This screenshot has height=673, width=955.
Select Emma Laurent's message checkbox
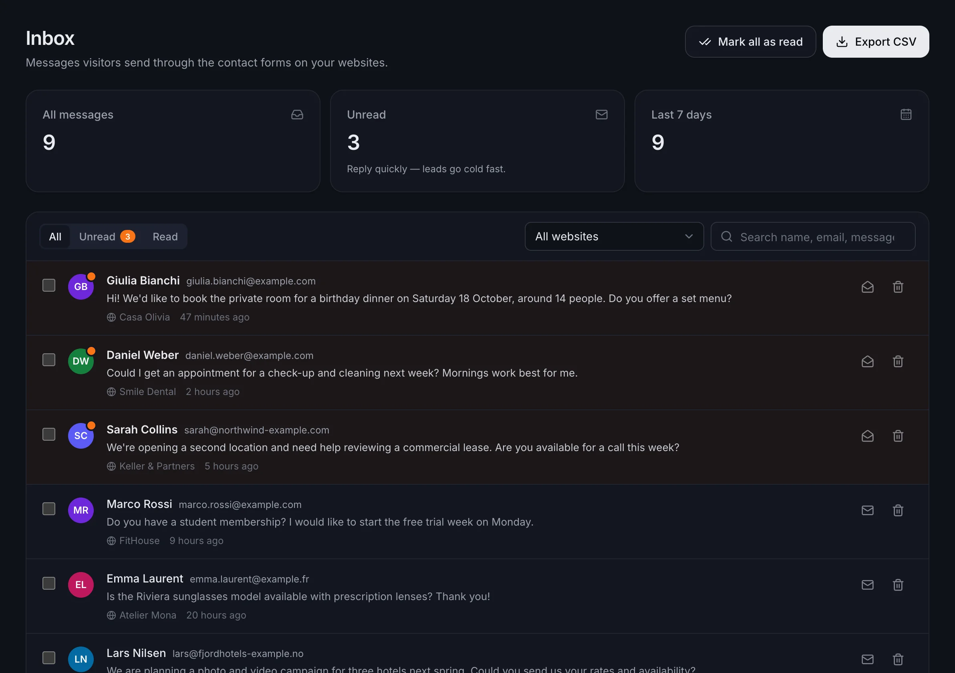(x=48, y=583)
